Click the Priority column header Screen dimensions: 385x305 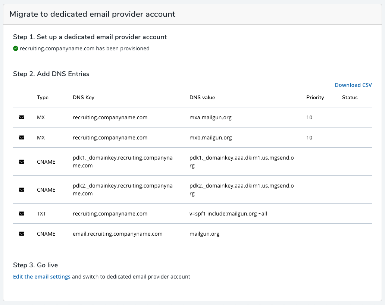315,98
